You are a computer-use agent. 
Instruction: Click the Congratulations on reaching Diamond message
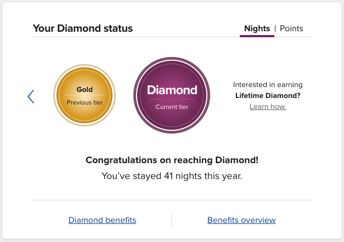tap(172, 160)
